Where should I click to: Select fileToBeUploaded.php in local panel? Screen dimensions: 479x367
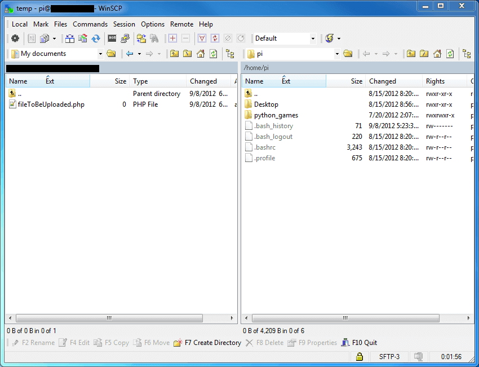(51, 104)
